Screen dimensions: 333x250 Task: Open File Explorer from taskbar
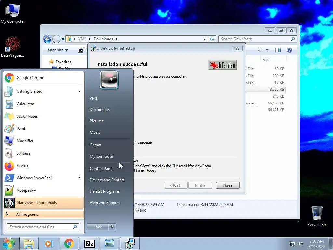pyautogui.click(x=29, y=243)
